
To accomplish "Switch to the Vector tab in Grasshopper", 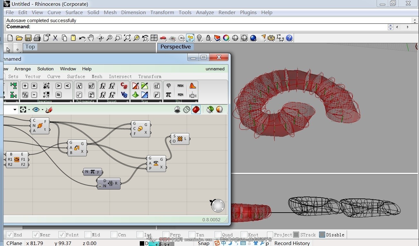I will pos(33,76).
